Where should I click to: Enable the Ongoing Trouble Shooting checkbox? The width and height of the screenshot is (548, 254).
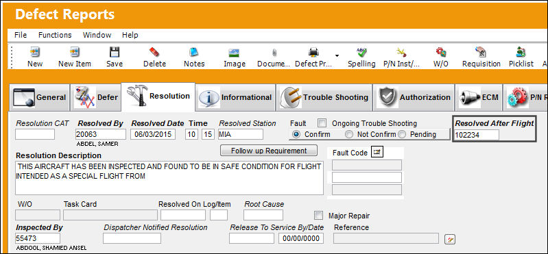[x=322, y=123]
